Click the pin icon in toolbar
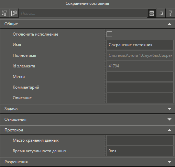The height and width of the screenshot is (167, 175). [170, 13]
